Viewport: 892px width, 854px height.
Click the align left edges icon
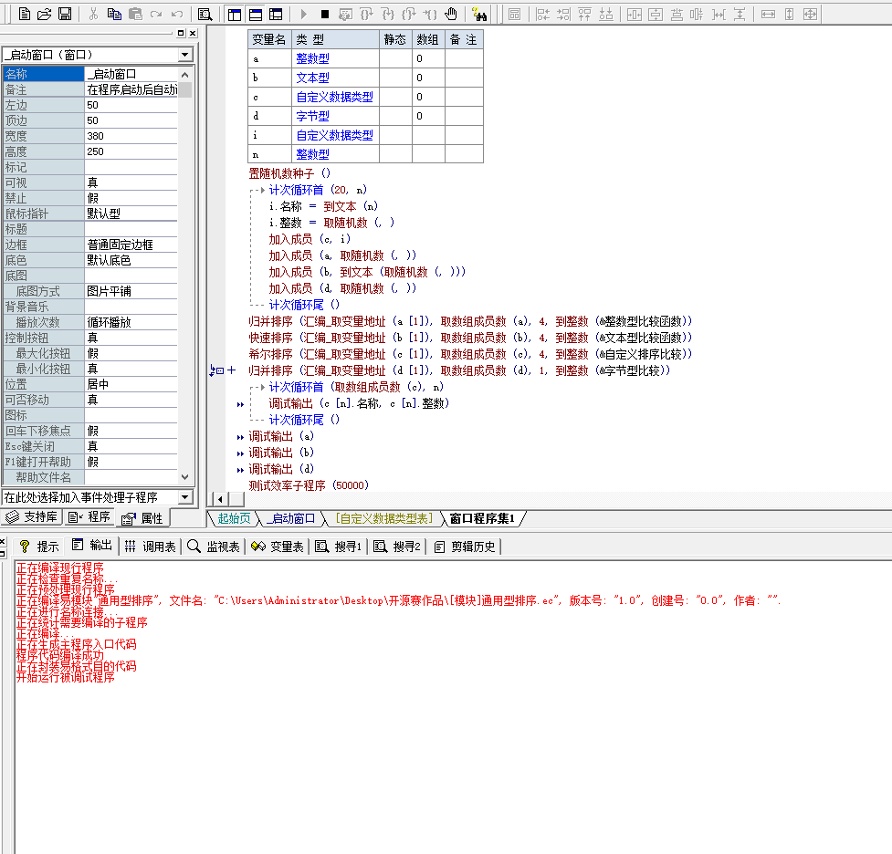542,14
